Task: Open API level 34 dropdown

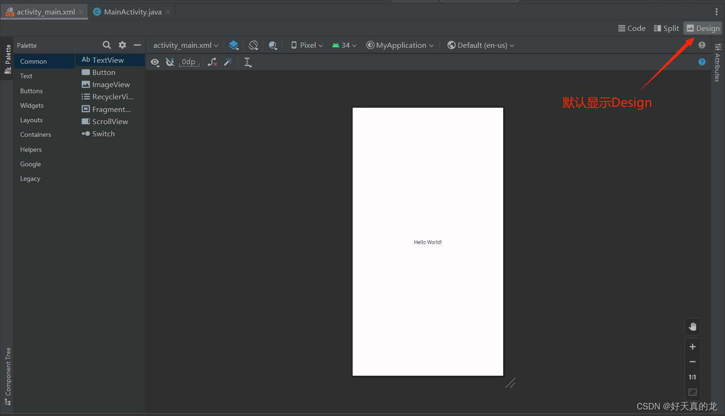Action: pos(344,45)
